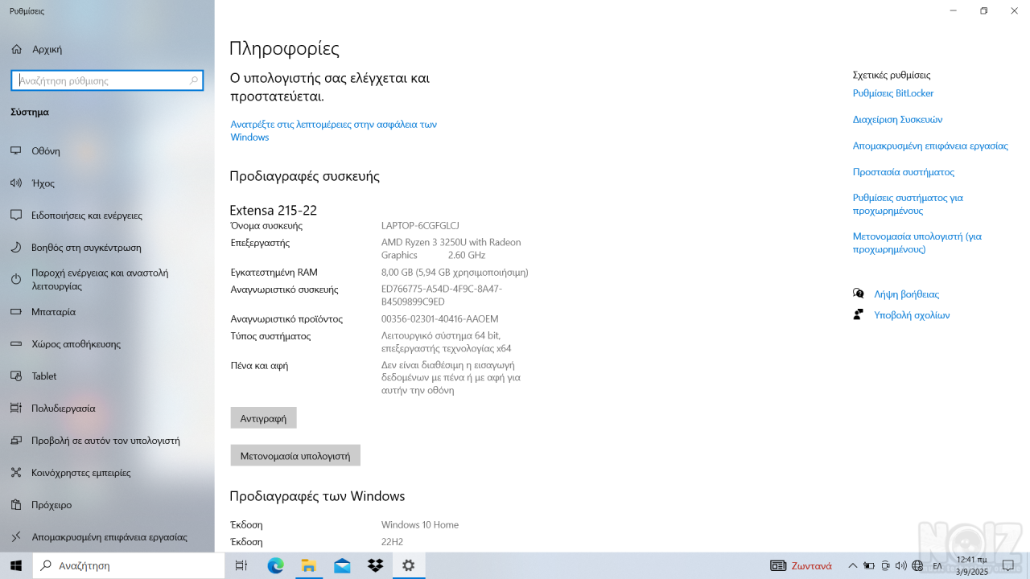This screenshot has height=579, width=1030.
Task: Select the Ήχος sound icon
Action: click(x=16, y=183)
